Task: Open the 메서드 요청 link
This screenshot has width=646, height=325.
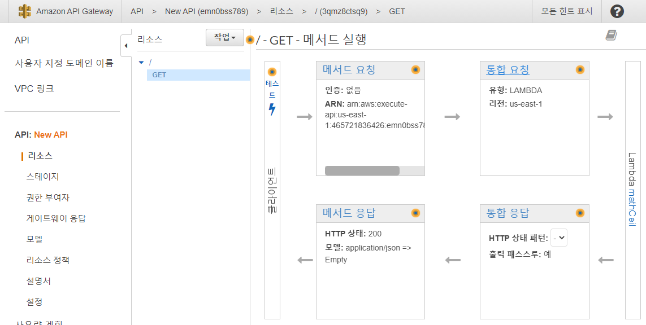Action: (x=349, y=70)
